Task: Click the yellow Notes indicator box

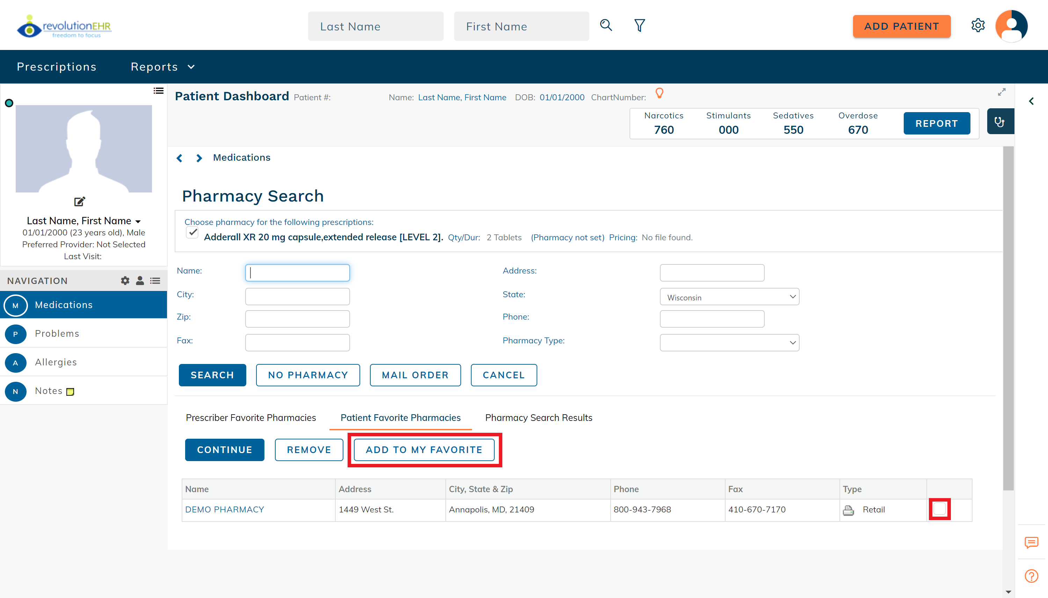Action: click(70, 392)
